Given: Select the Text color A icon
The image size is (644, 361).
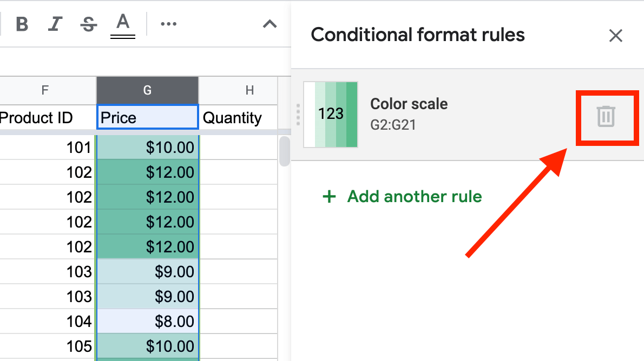Looking at the screenshot, I should tap(122, 22).
